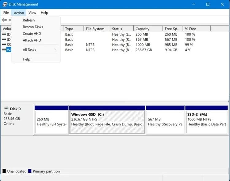
Task: Choose Refresh from the Action menu
Action: pyautogui.click(x=29, y=20)
